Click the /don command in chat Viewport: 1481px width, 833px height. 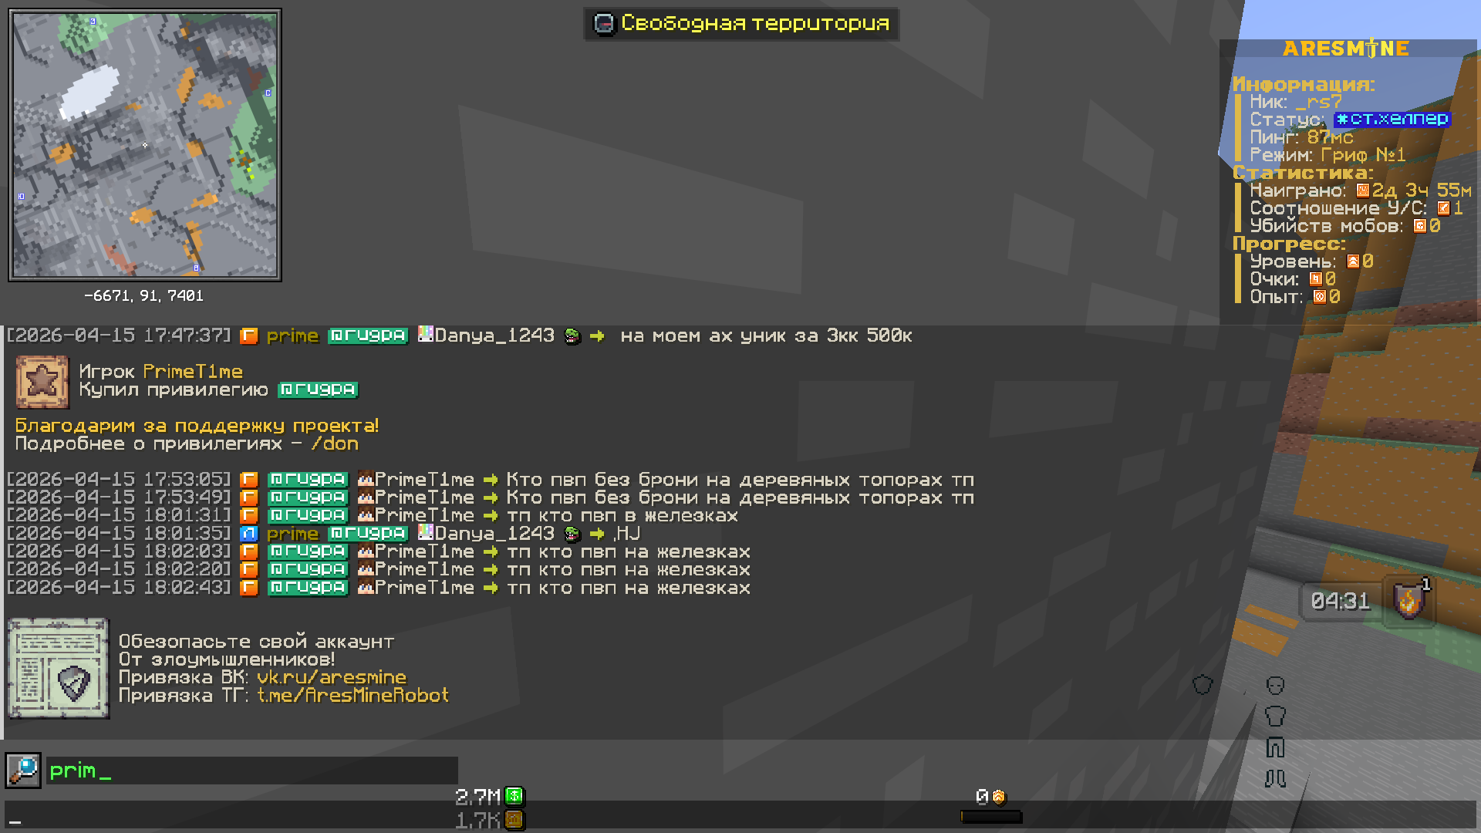335,443
